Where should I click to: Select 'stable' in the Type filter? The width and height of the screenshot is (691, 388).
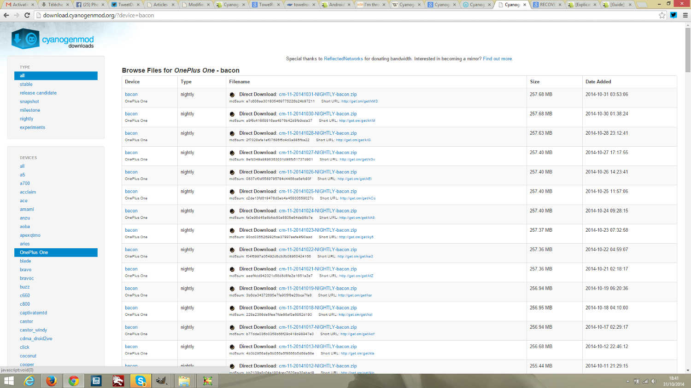(x=26, y=85)
